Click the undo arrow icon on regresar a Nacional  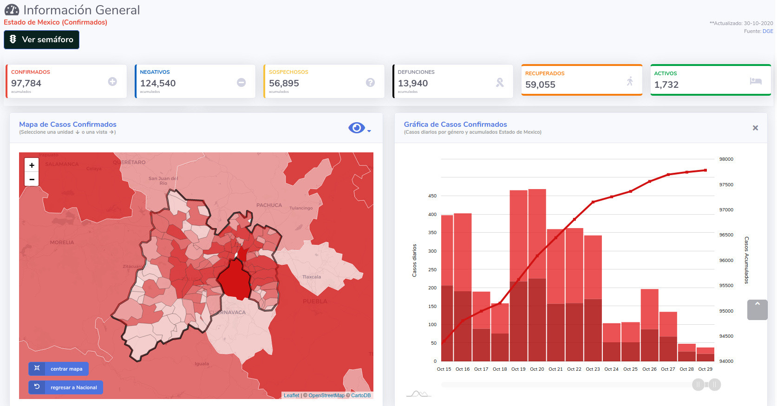pos(37,387)
